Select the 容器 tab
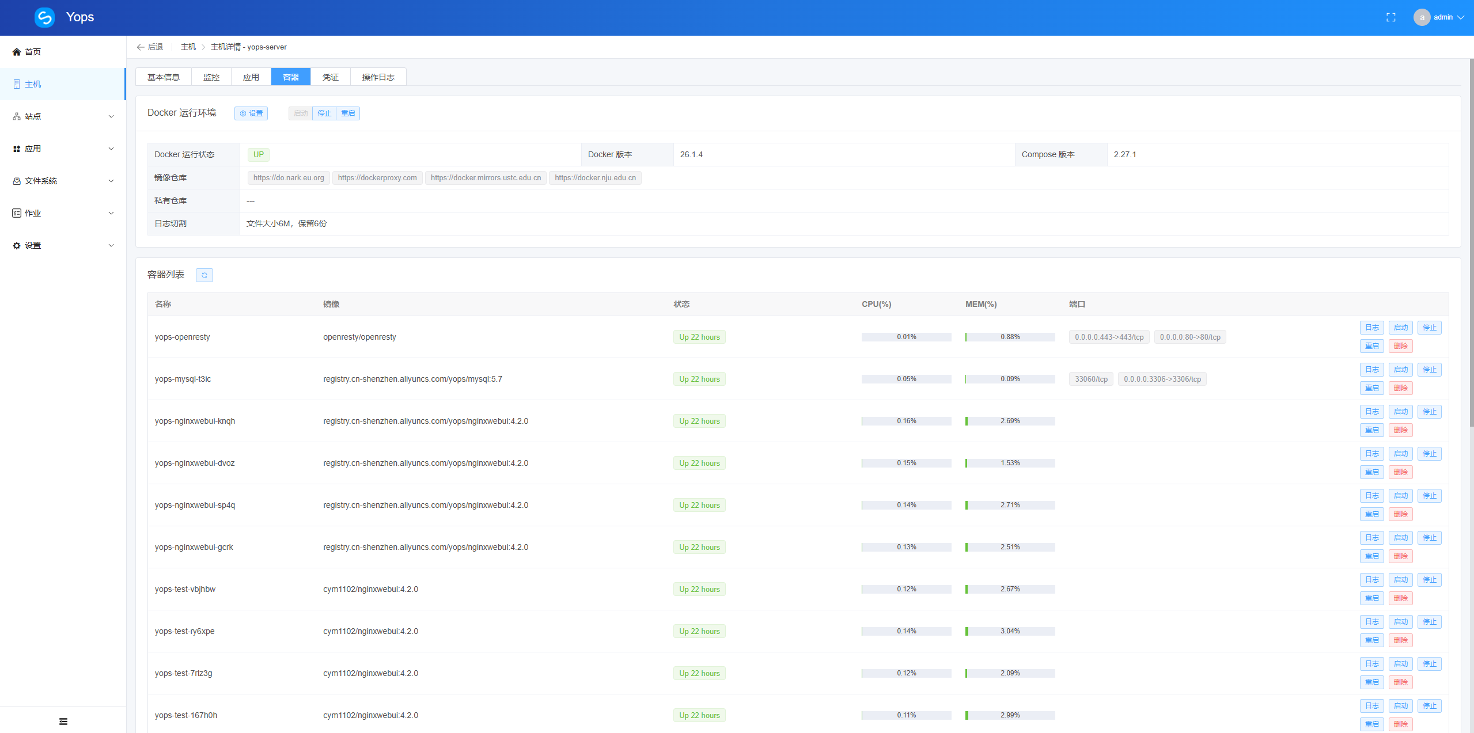Screen dimensions: 1474x733 click(x=291, y=77)
